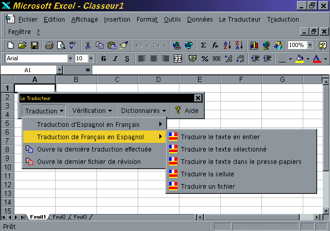The image size is (330, 231).
Task: Open the Dictionnaires dropdown
Action: [143, 111]
